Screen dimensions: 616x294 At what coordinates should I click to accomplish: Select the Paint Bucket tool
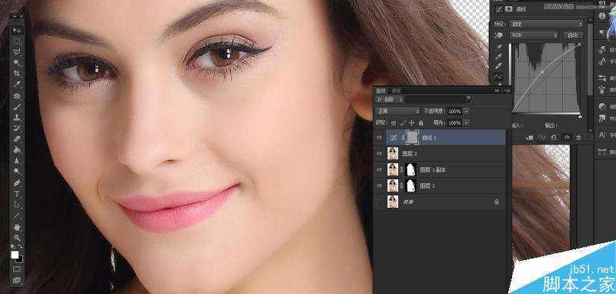pyautogui.click(x=17, y=149)
